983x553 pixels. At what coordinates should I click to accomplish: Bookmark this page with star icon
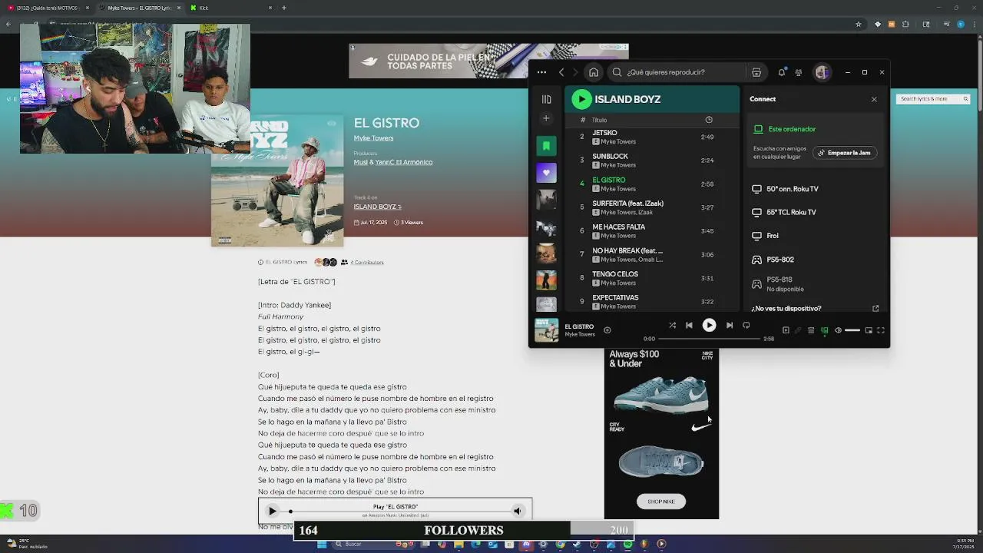[859, 24]
